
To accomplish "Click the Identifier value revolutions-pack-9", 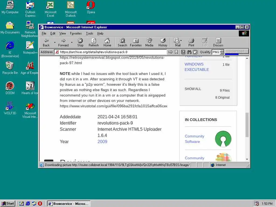I will 115,123.
